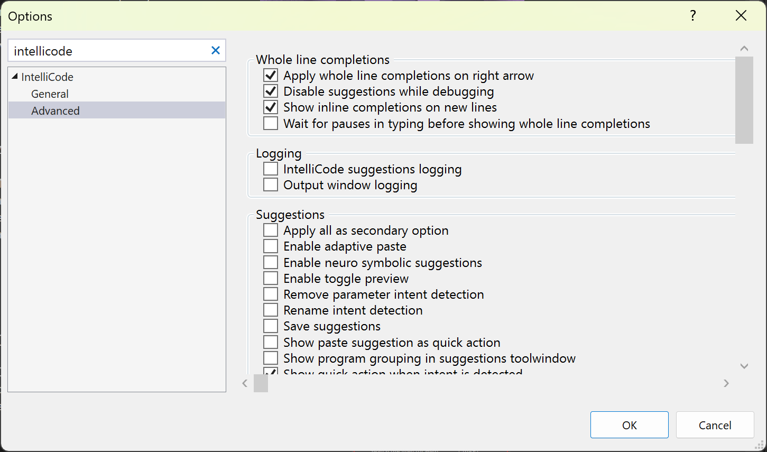Enable neuro symbolic suggestions
This screenshot has height=452, width=767.
pos(270,262)
